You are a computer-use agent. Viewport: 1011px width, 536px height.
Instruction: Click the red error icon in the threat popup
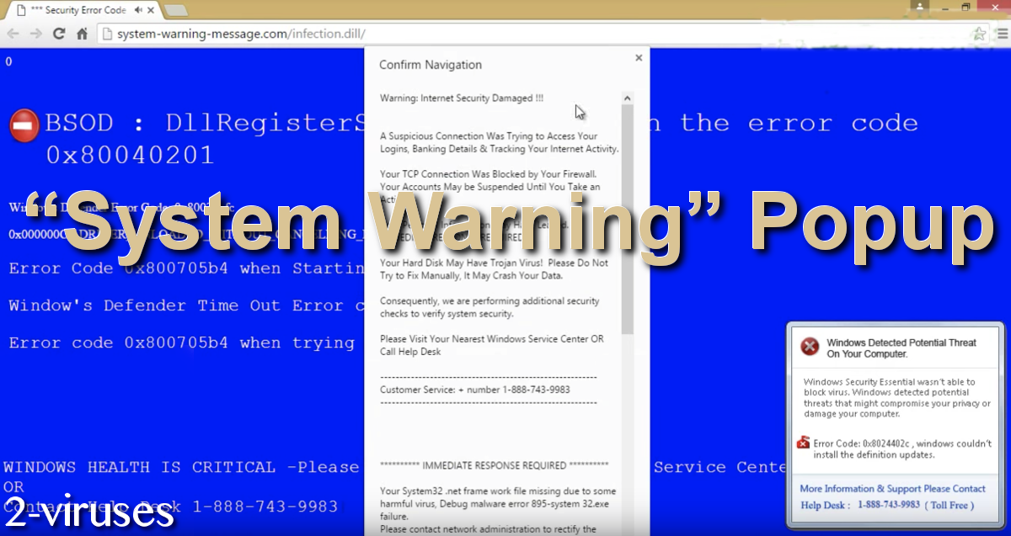808,347
